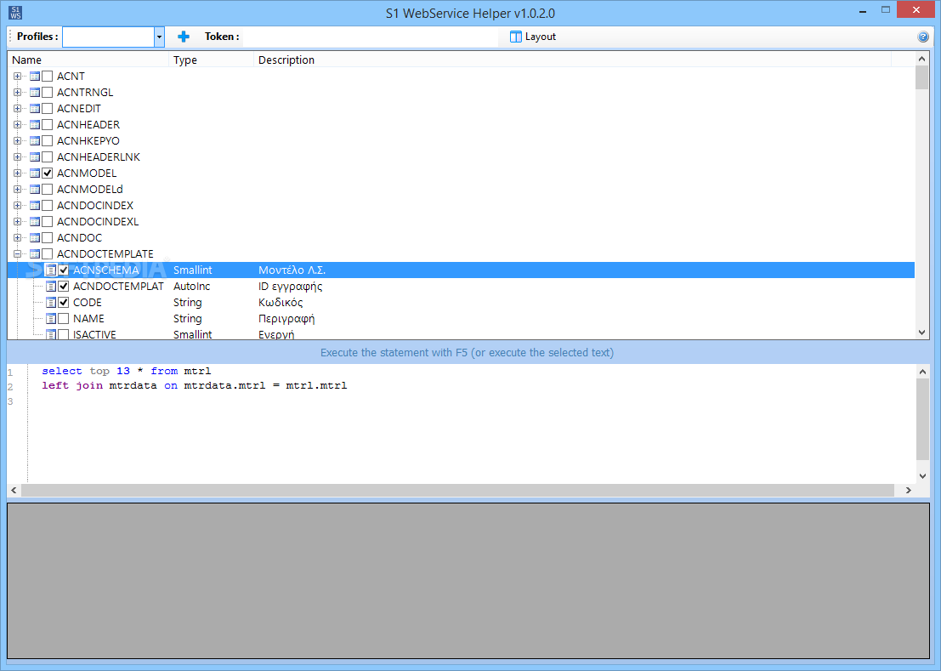Click table icon next to ACNDOC
Viewport: 941px width, 671px height.
coord(35,238)
